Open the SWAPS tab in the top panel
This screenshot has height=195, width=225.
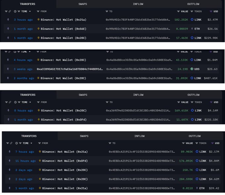[x=83, y=4]
